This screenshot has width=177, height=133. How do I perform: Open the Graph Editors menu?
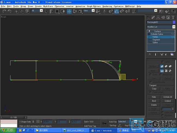(94, 6)
